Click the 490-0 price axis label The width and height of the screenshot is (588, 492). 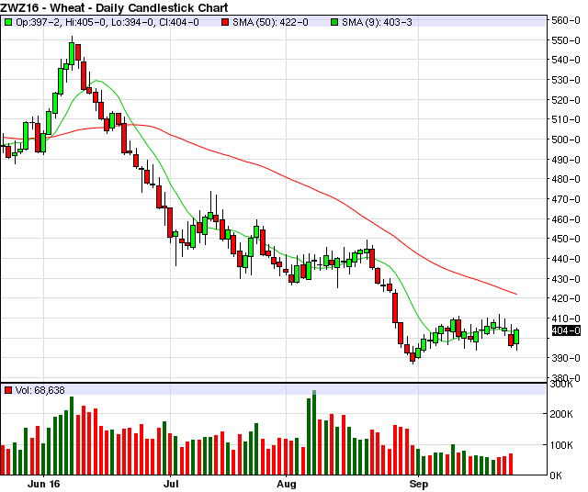click(x=566, y=160)
